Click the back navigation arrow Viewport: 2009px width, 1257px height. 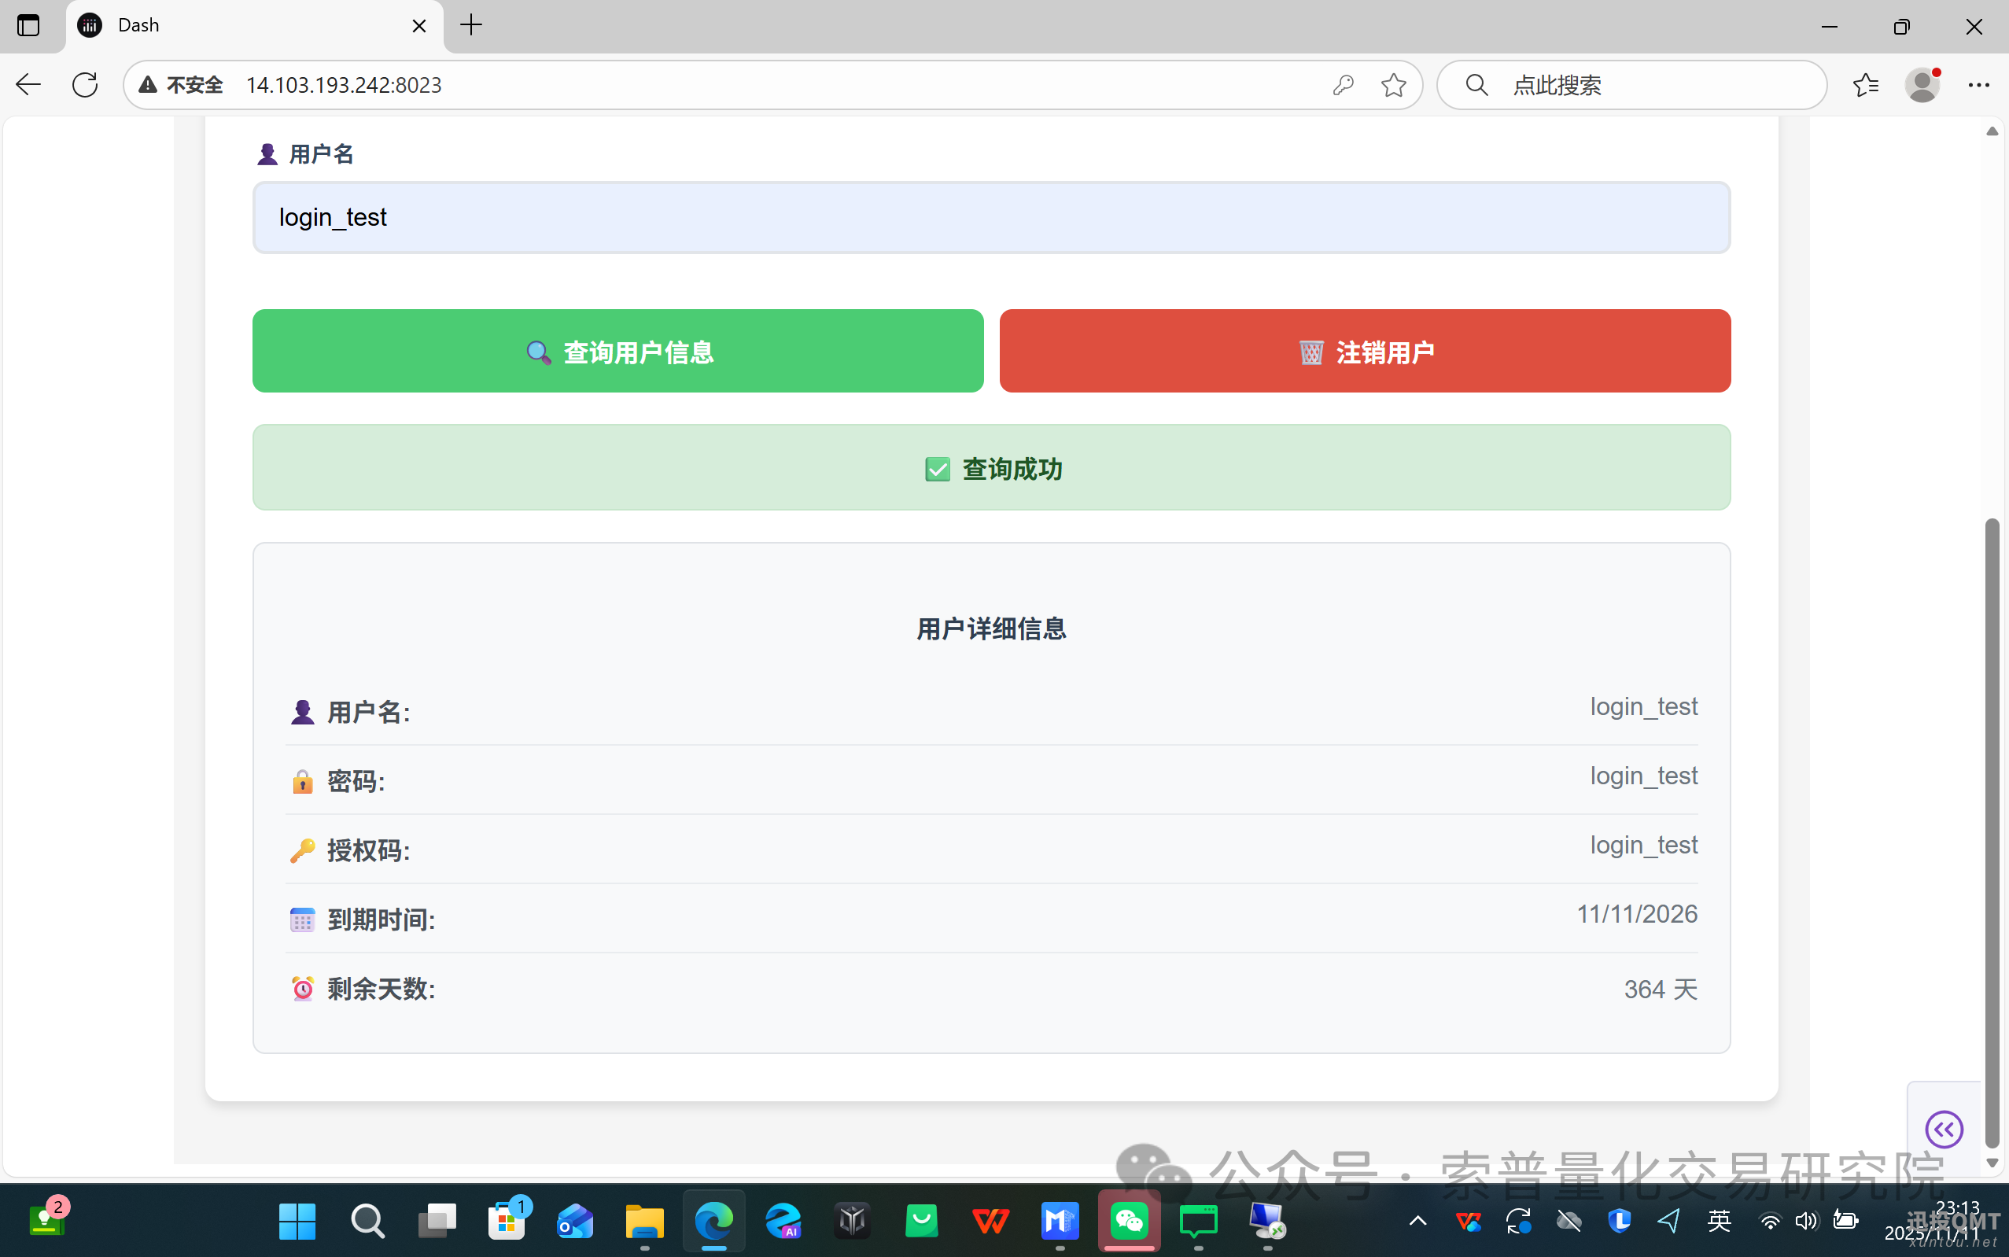[28, 84]
